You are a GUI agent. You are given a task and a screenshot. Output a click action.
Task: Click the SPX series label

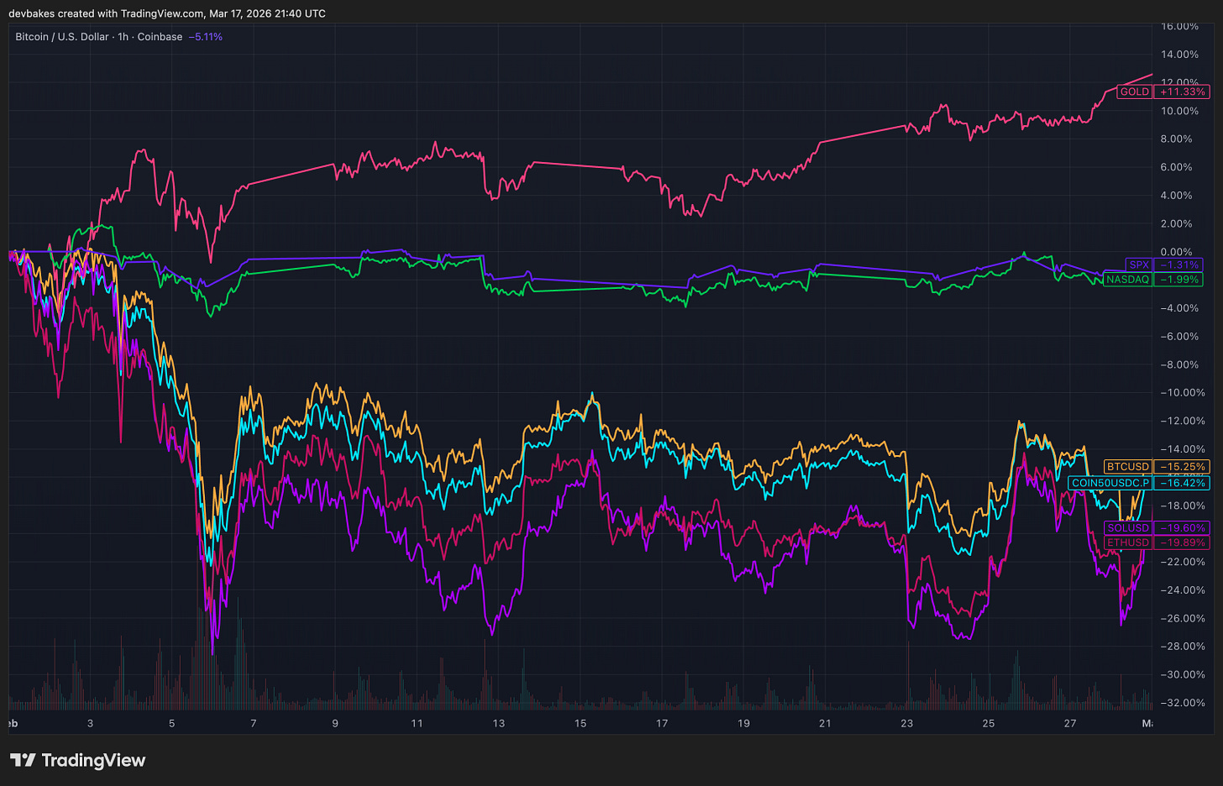click(x=1139, y=265)
